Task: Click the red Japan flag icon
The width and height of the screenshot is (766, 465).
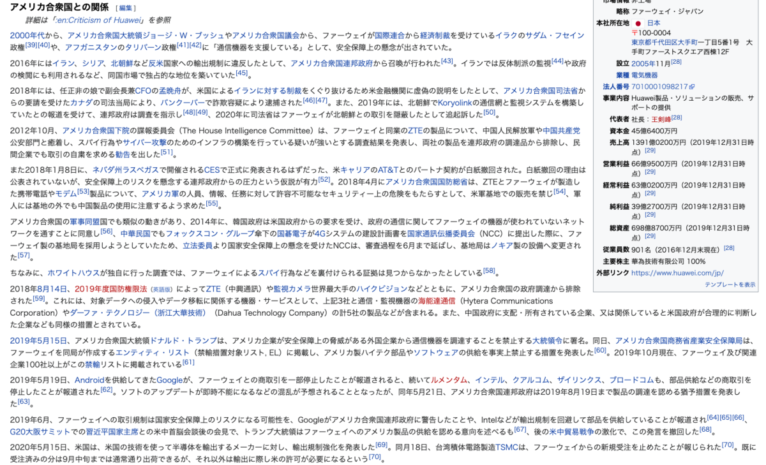Action: pos(638,22)
